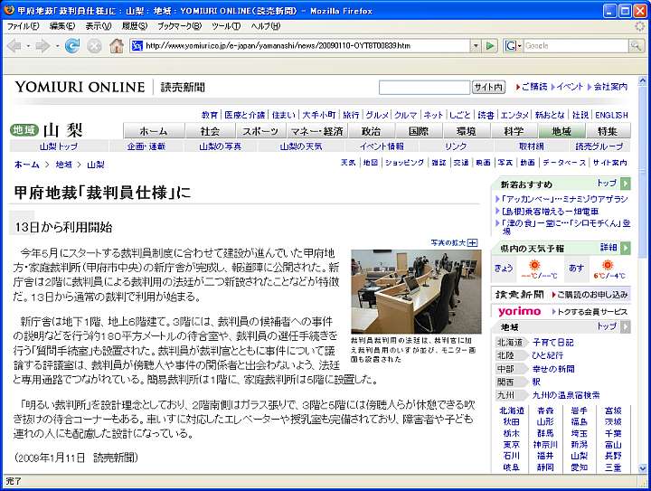Reload the page with the refresh icon

click(72, 45)
